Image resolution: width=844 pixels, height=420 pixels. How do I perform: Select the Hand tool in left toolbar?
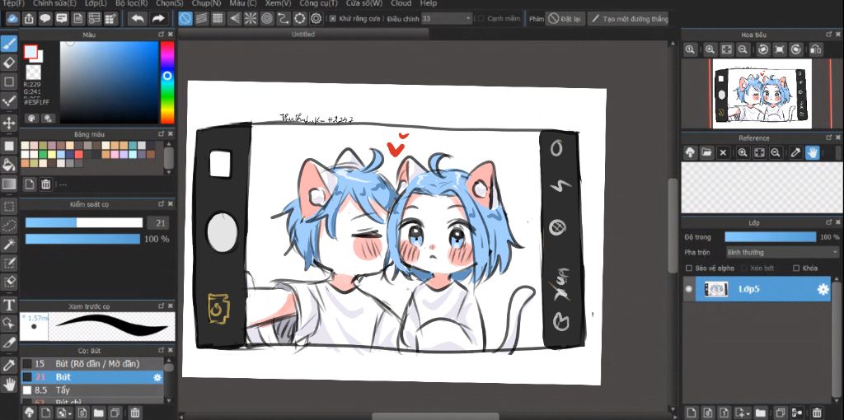(x=9, y=384)
